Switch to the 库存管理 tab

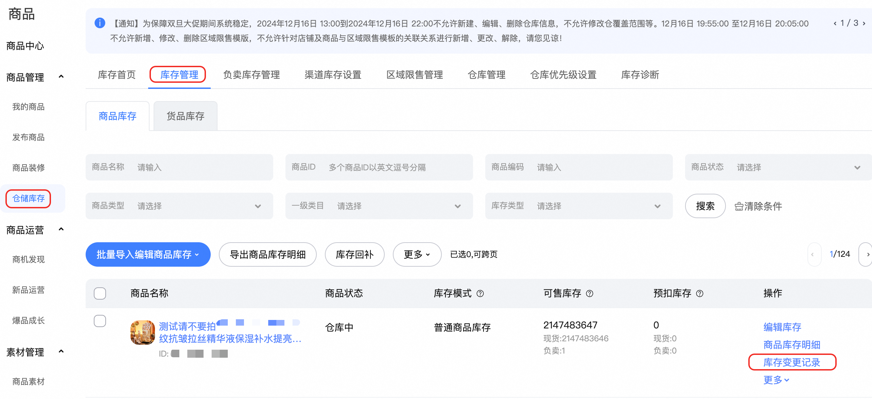179,75
